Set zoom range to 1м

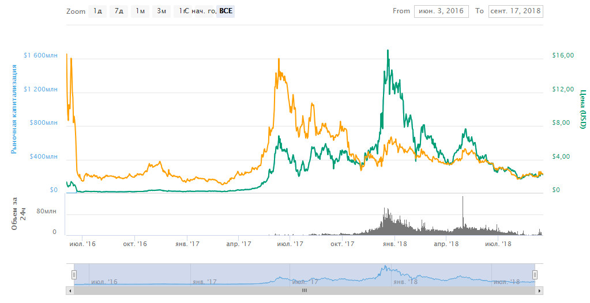tap(140, 11)
